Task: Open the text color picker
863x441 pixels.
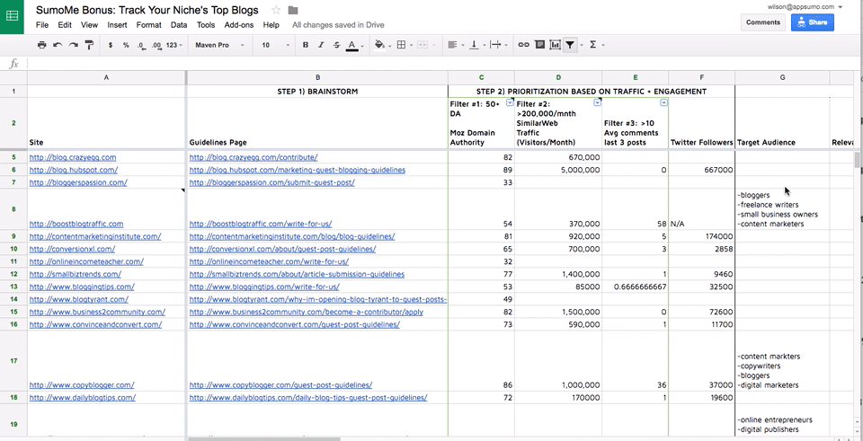Action: click(x=352, y=45)
